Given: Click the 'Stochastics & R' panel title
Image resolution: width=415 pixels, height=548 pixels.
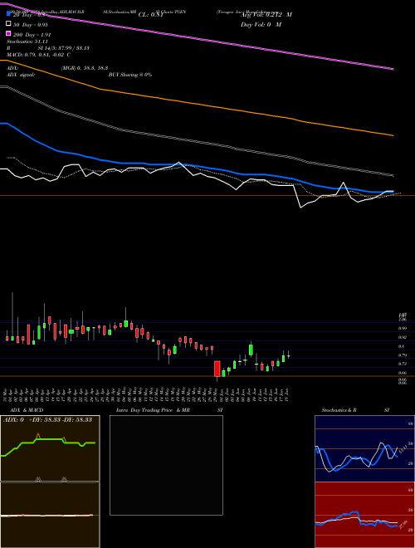Looking at the screenshot, I should coord(339,410).
